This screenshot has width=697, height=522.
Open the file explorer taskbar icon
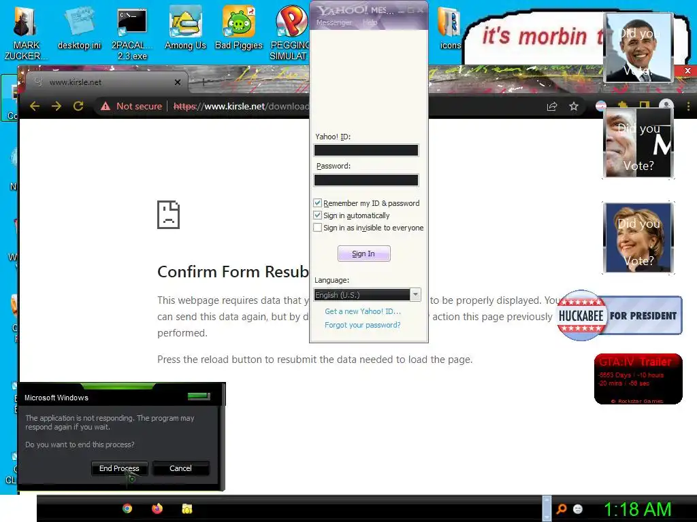[187, 508]
